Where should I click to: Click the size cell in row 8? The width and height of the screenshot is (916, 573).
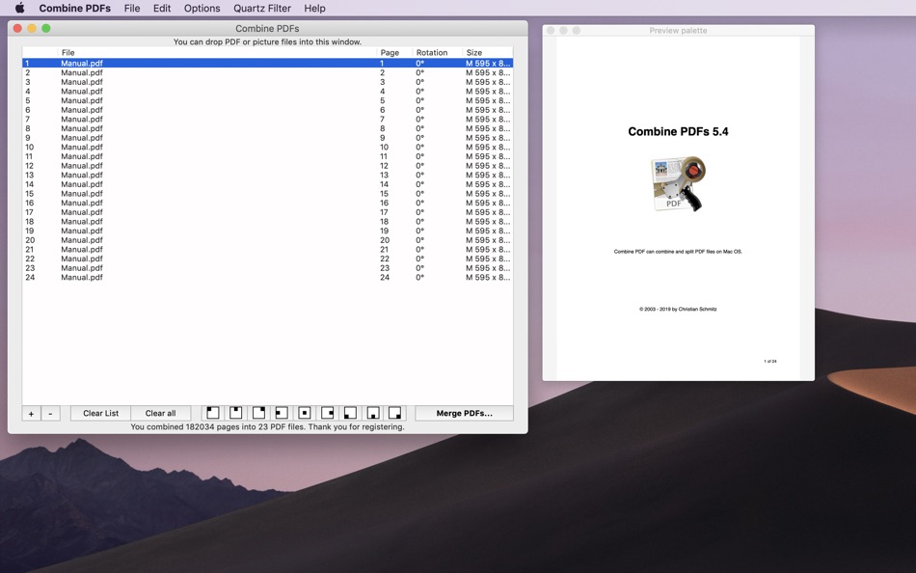point(488,128)
